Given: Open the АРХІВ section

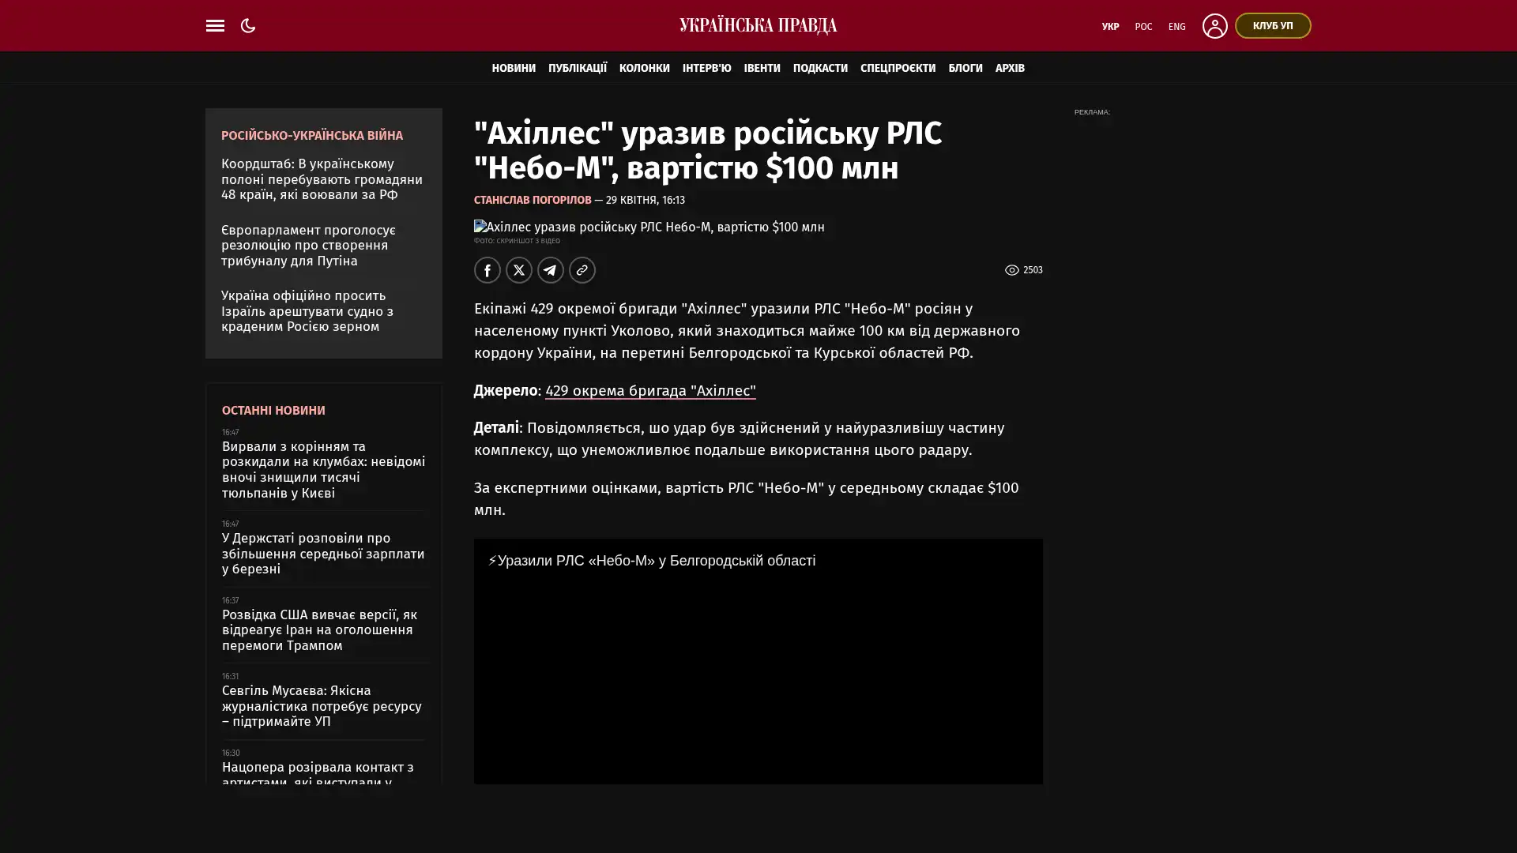Looking at the screenshot, I should point(1010,68).
